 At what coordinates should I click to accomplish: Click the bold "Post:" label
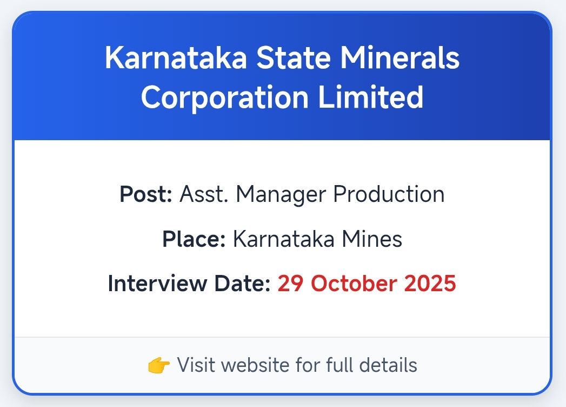click(x=146, y=194)
